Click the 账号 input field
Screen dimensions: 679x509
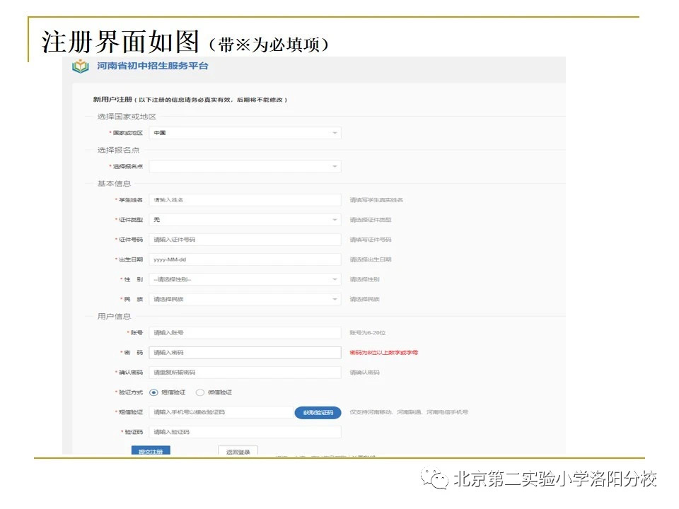click(x=244, y=332)
